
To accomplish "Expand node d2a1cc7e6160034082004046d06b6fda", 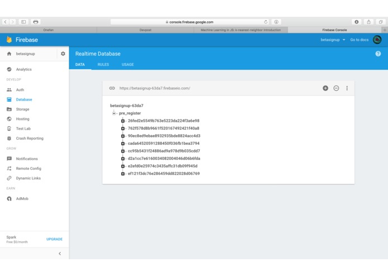I will click(123, 159).
